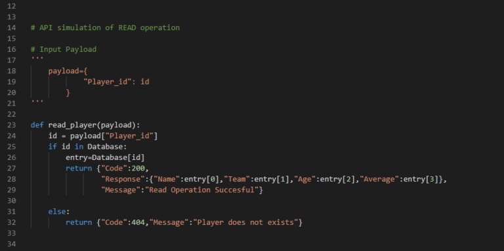Click the comment about API simulation of READ
The image size is (504, 251).
[x=105, y=28]
